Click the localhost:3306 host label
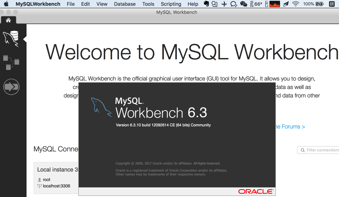This screenshot has height=197, width=339. 56,186
